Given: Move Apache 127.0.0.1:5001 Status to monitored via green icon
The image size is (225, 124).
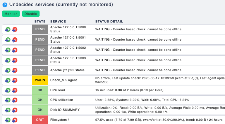Looking at the screenshot, I should tap(8, 40).
